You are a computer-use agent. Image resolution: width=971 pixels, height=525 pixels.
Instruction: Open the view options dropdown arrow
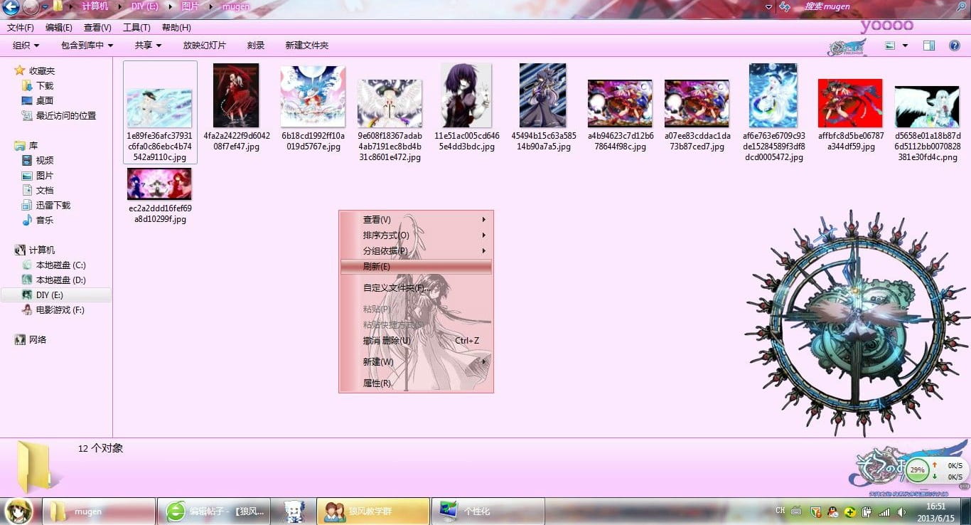pyautogui.click(x=905, y=46)
